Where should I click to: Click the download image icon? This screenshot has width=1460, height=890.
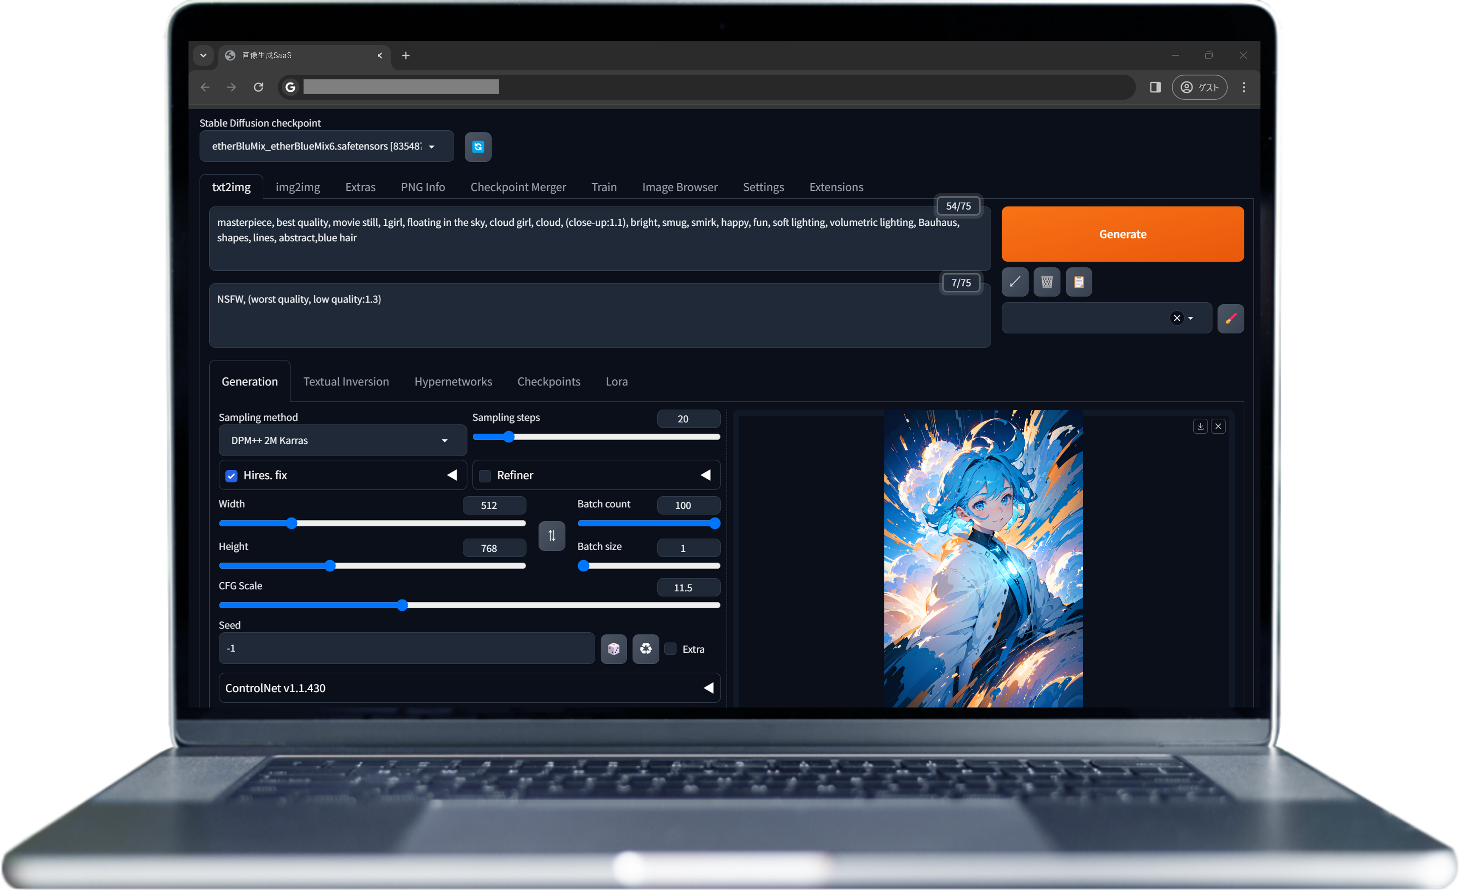(x=1199, y=425)
